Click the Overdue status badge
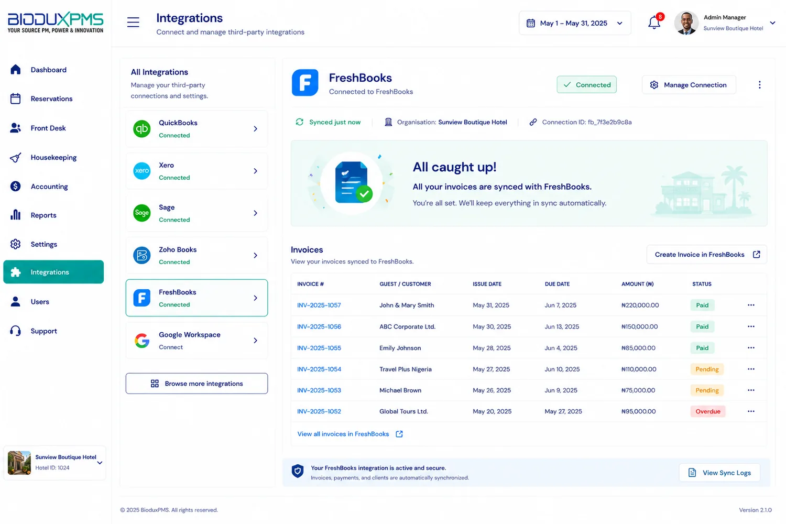This screenshot has height=524, width=786. click(707, 411)
